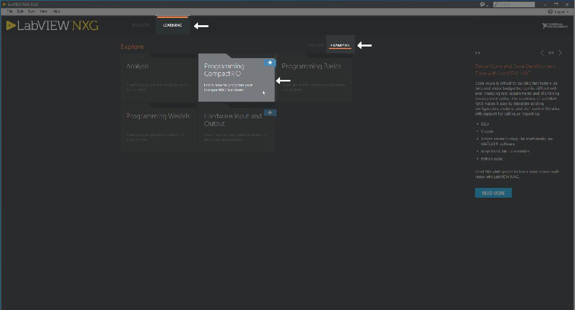The width and height of the screenshot is (575, 310).
Task: Click star badge on Programming CompactRIO tile
Action: 270,62
